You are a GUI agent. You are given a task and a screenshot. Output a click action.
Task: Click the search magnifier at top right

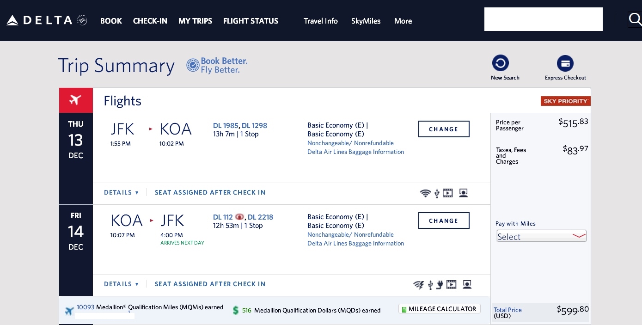635,19
